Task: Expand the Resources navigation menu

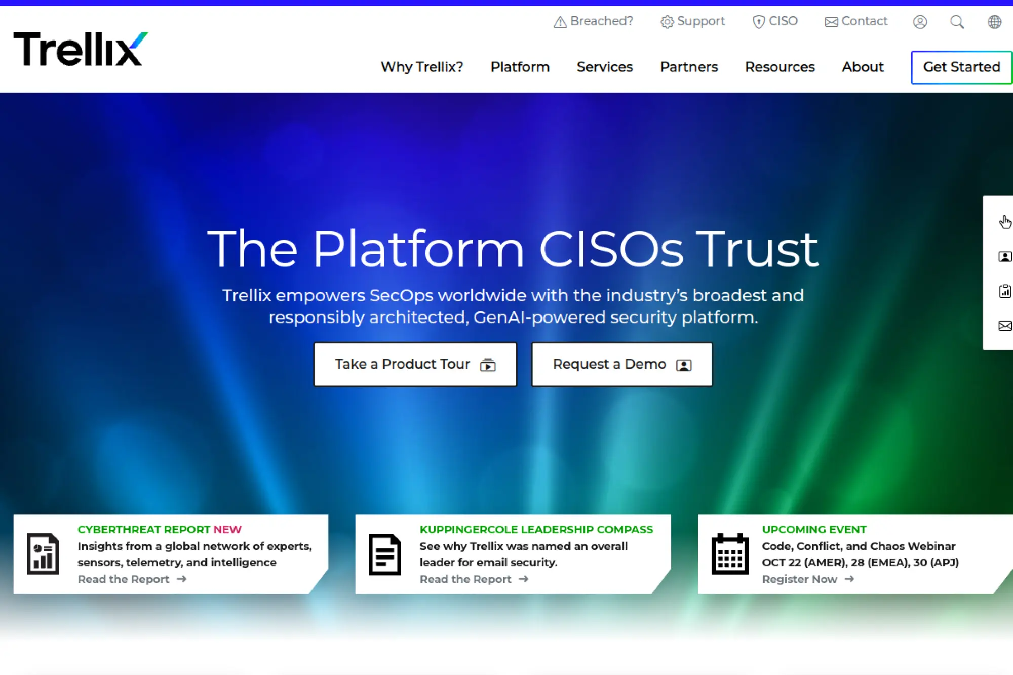Action: [780, 67]
